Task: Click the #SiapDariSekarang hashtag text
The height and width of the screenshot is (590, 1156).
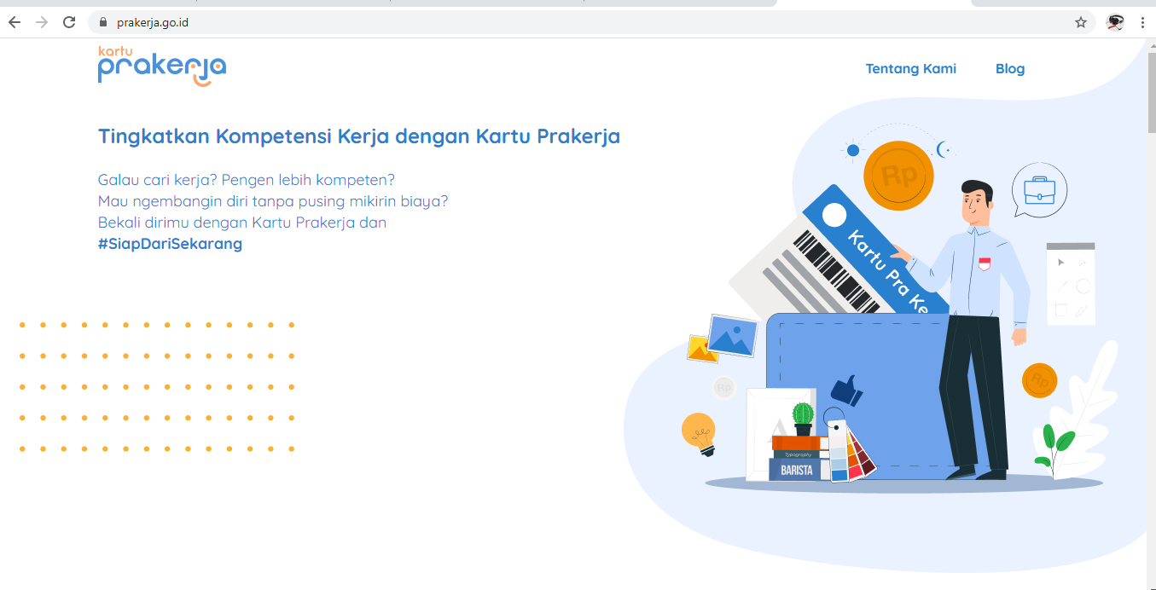Action: (170, 244)
